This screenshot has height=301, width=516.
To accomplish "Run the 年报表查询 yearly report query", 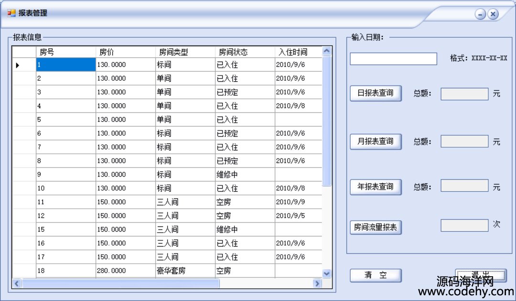I will pyautogui.click(x=376, y=187).
